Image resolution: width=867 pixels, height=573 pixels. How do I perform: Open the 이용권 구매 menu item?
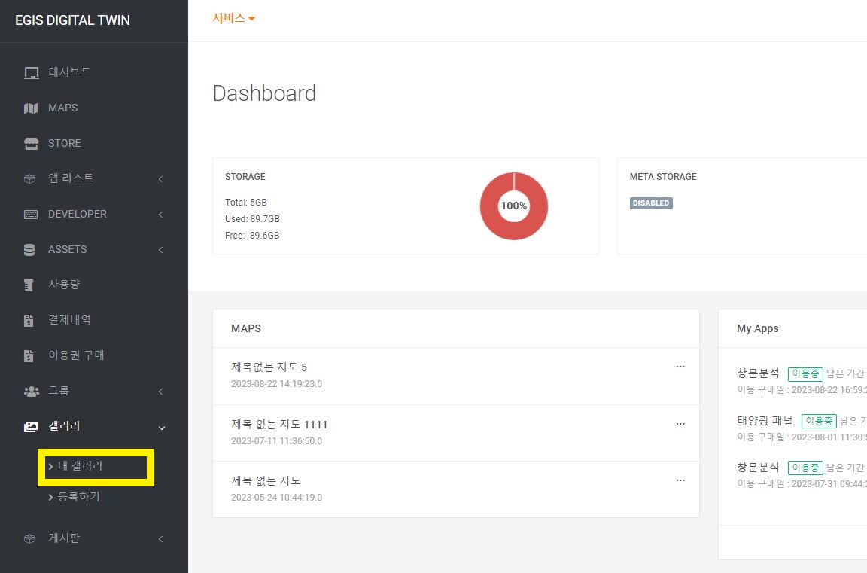(76, 355)
